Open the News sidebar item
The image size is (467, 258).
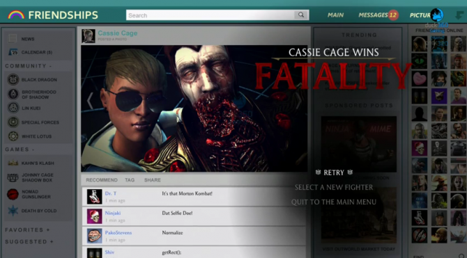(28, 39)
